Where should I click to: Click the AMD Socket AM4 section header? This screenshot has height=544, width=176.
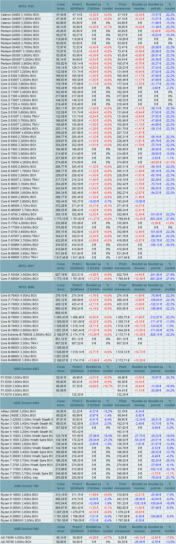coord(26,403)
